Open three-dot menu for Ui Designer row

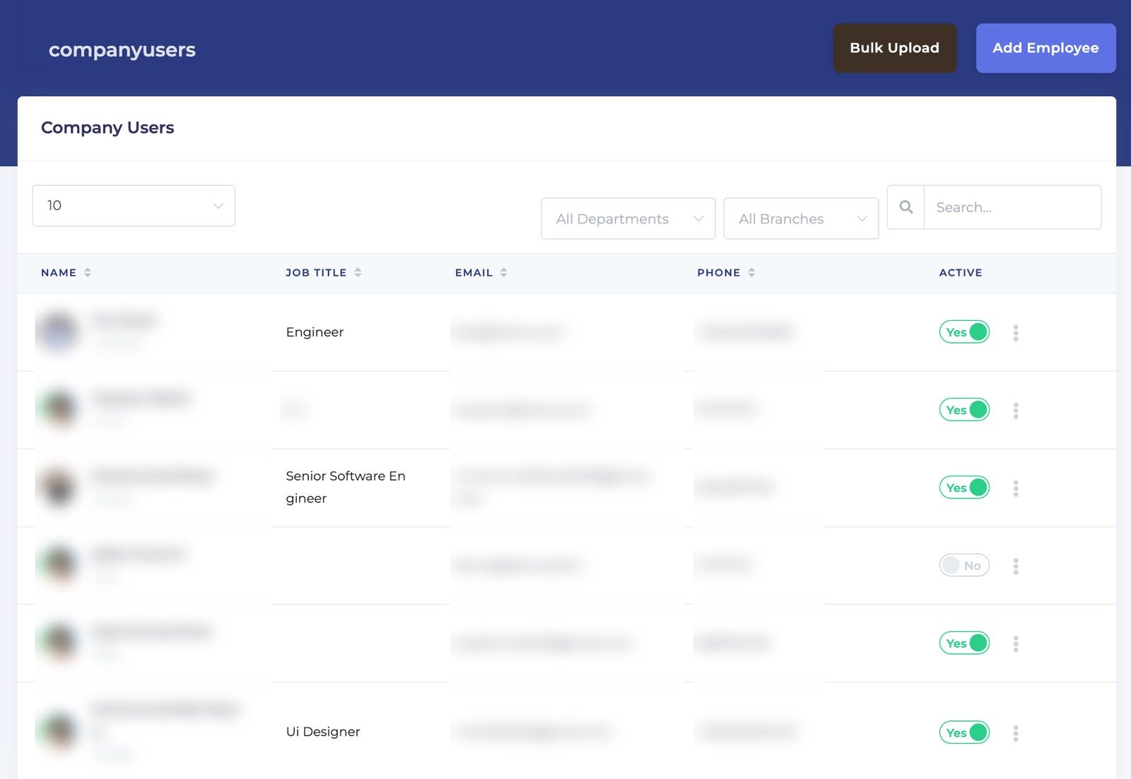[1016, 733]
